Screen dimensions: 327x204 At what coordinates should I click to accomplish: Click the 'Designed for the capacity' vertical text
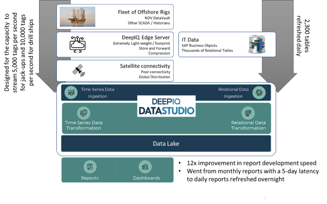(x=19, y=52)
